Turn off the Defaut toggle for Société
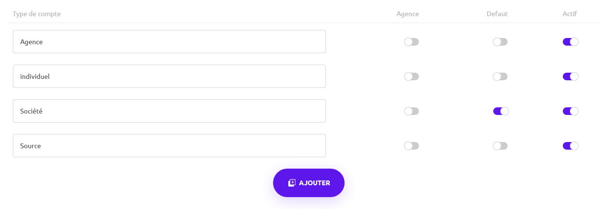This screenshot has height=209, width=600. [x=500, y=111]
